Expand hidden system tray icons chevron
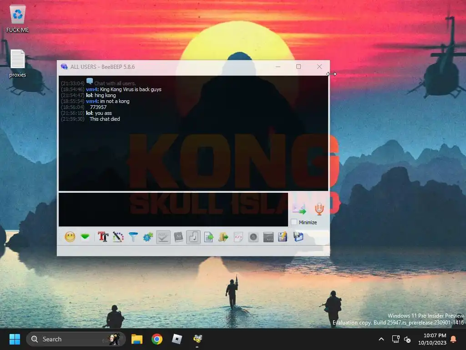466x350 pixels. tap(381, 339)
